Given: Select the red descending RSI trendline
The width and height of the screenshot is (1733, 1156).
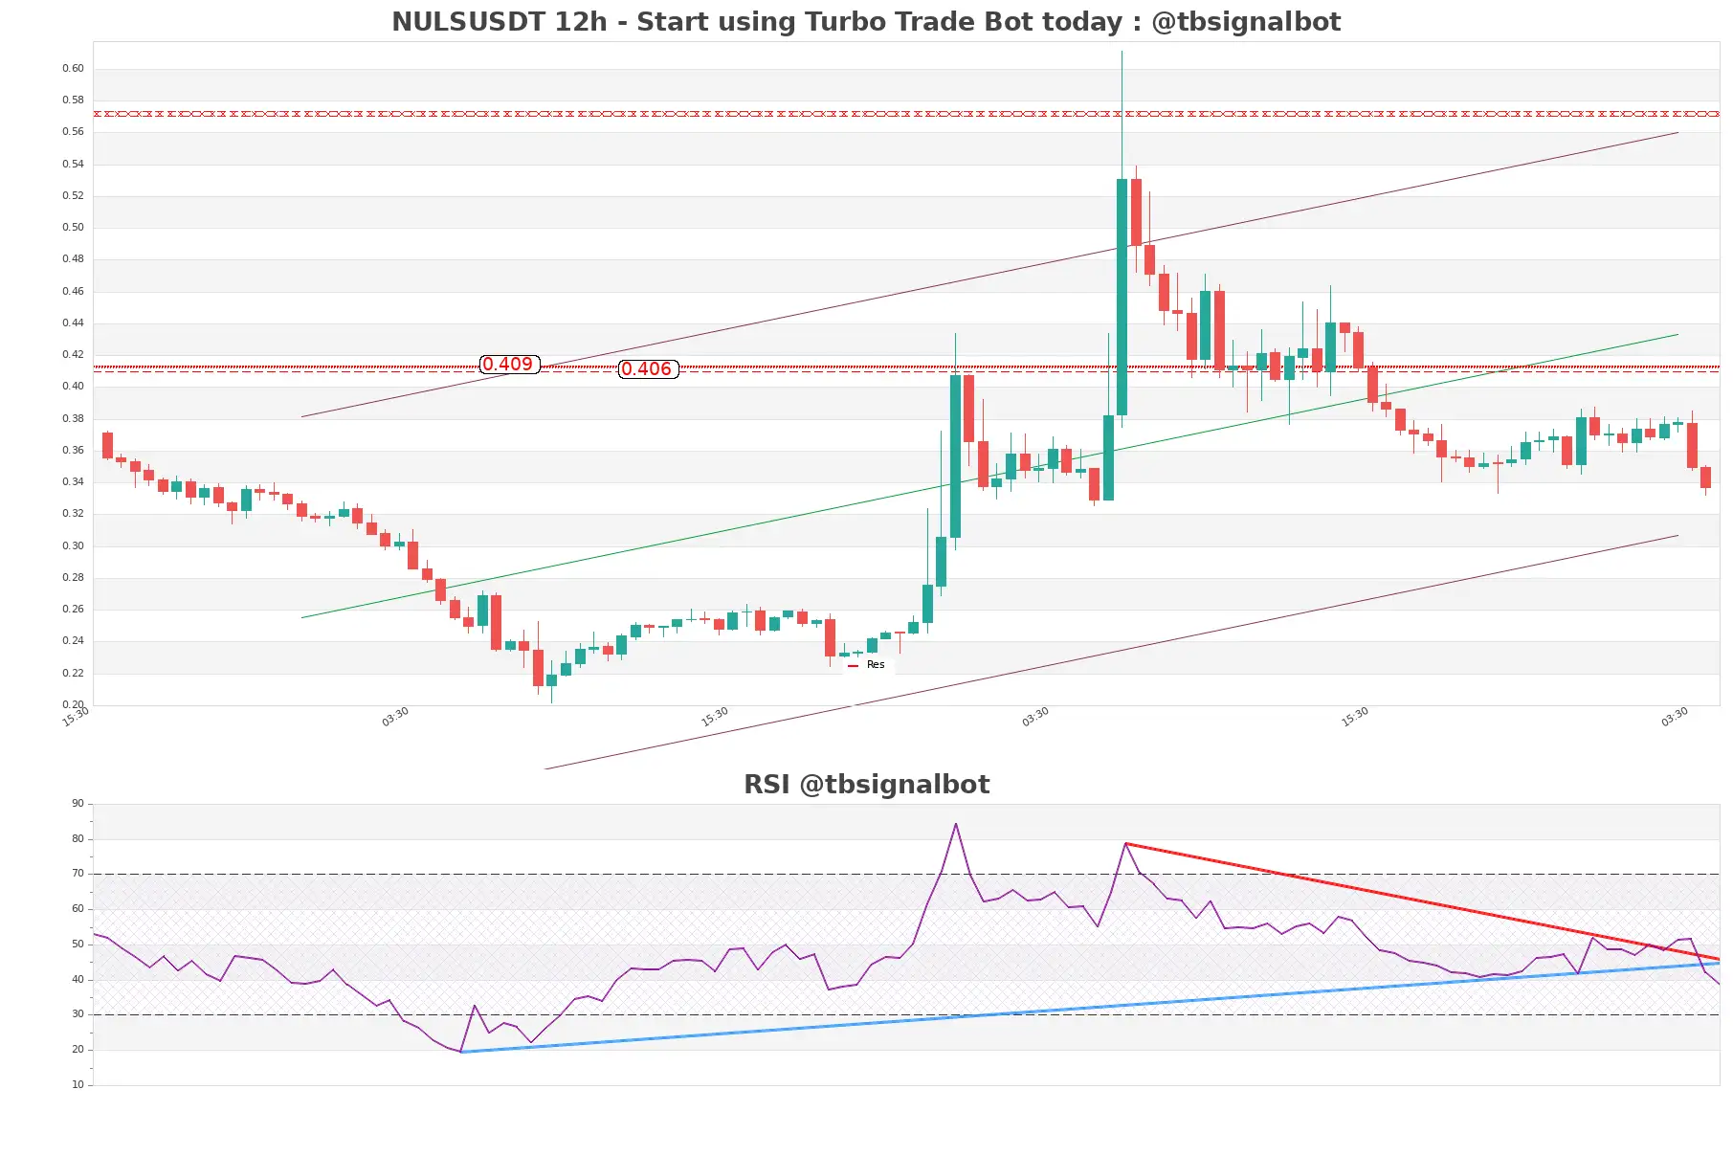Looking at the screenshot, I should pyautogui.click(x=1422, y=901).
